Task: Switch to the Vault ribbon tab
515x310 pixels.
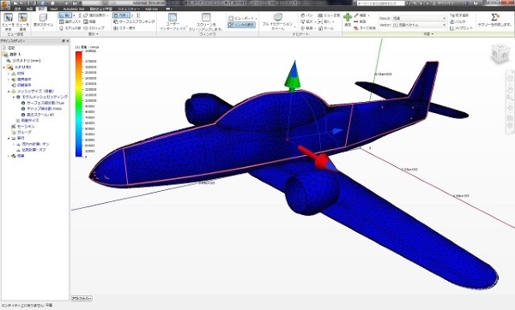Action: pos(54,9)
